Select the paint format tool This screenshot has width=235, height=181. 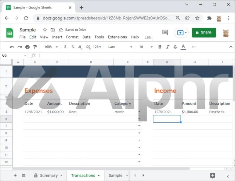click(x=35, y=47)
